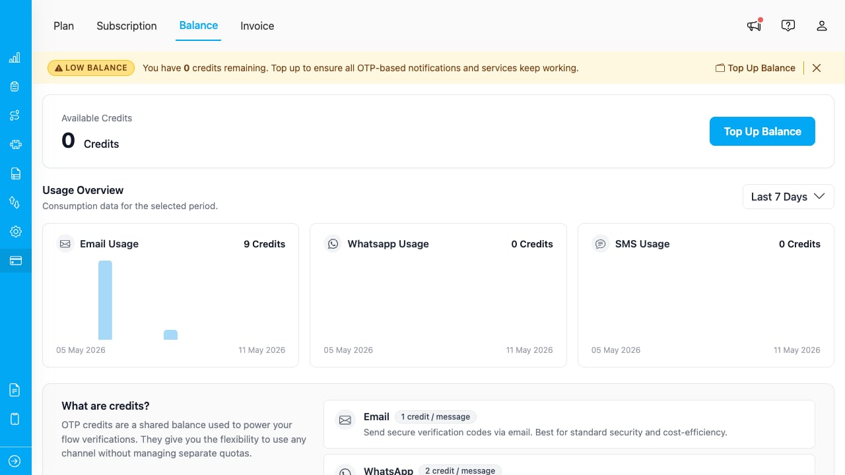Open the Last 7 Days period dropdown

(788, 197)
